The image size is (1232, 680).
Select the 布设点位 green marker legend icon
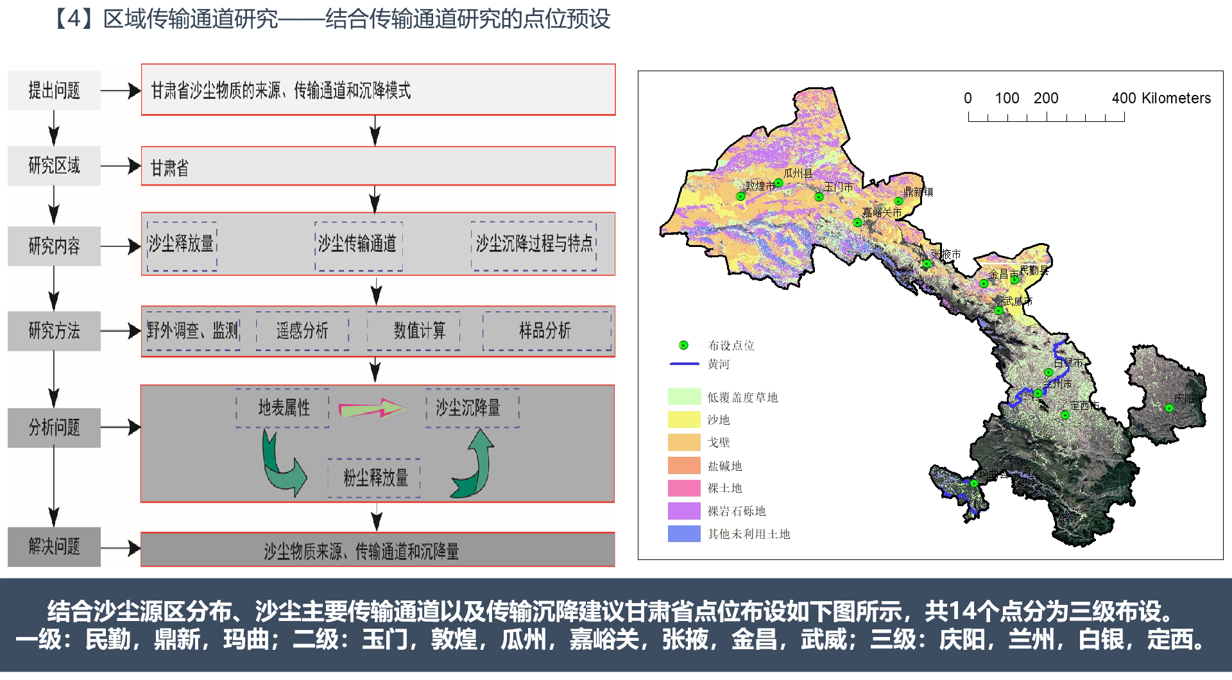[x=684, y=344]
